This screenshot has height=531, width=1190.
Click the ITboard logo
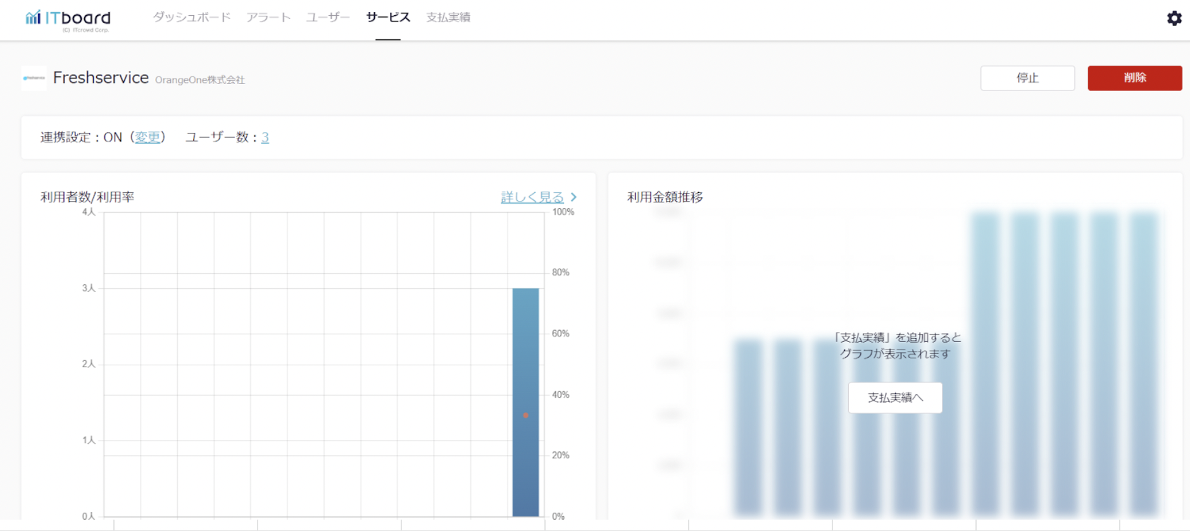pyautogui.click(x=68, y=19)
